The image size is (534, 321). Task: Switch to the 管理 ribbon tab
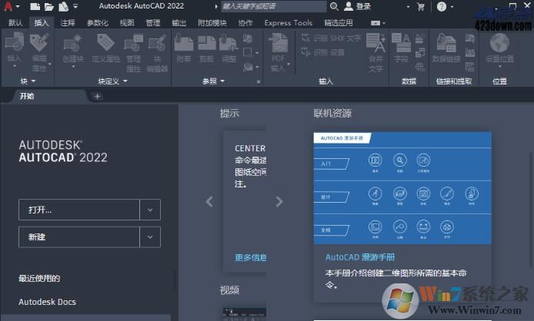153,23
